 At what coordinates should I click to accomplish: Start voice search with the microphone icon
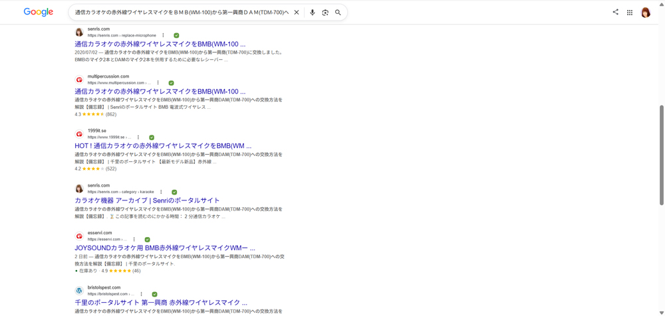(x=313, y=13)
